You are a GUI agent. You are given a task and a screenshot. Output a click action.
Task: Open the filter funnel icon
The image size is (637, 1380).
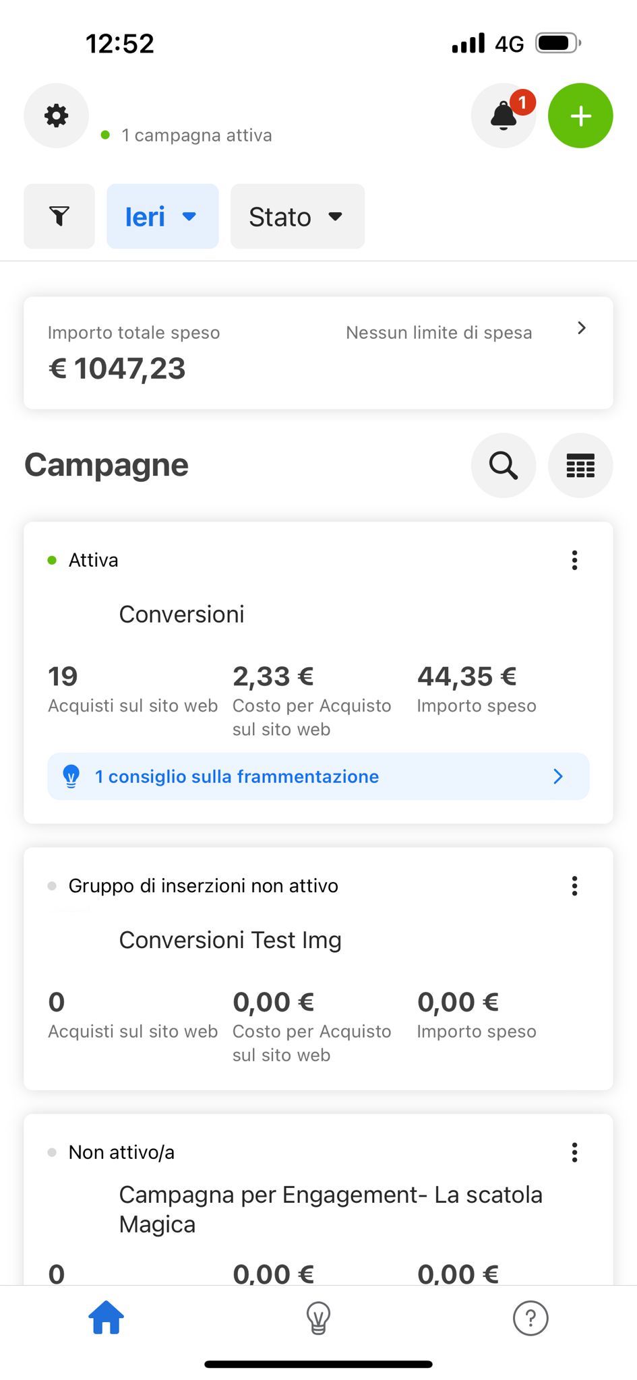(x=59, y=216)
